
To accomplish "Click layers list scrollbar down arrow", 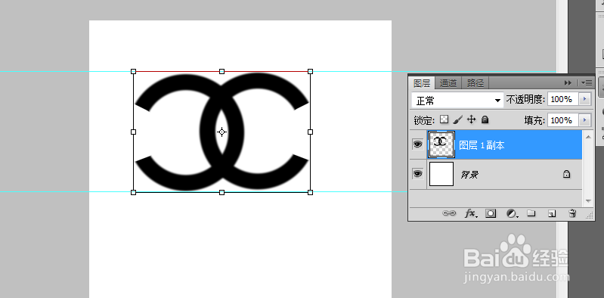I will pos(588,201).
